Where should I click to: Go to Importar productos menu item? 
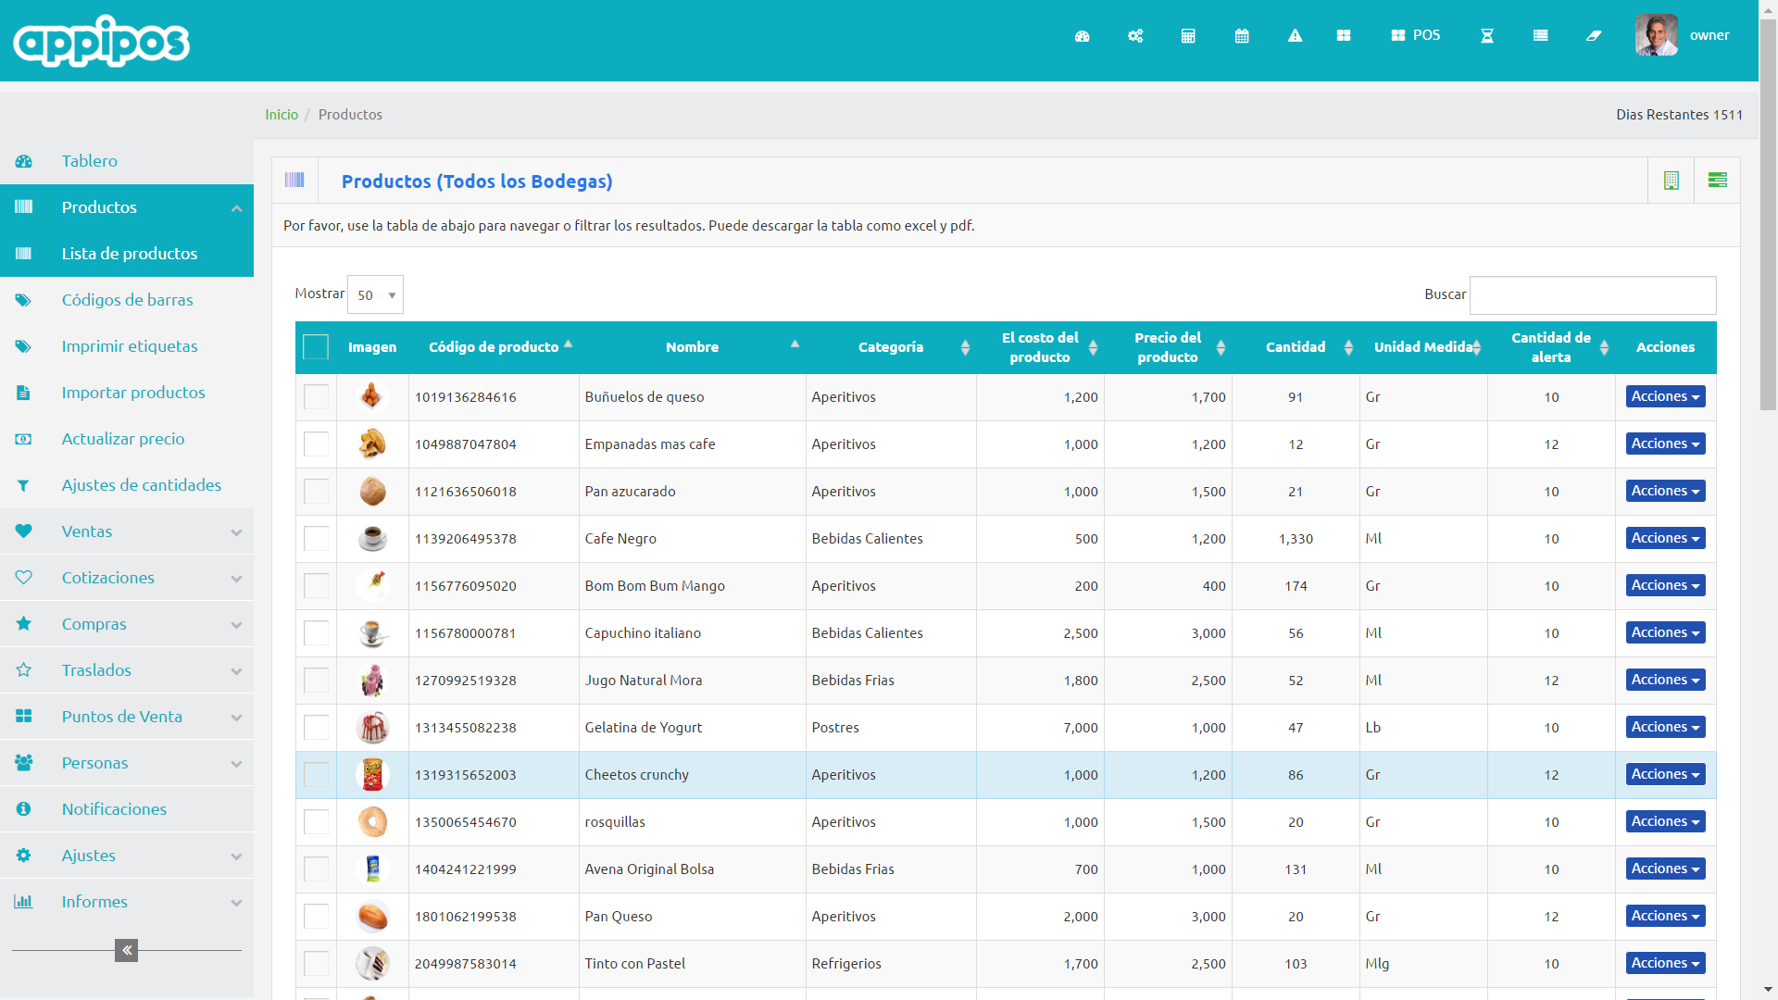[x=133, y=393]
